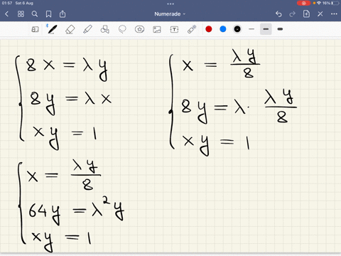Toggle the read-only mode icon
Screen dimensions: 341x256
35,29
